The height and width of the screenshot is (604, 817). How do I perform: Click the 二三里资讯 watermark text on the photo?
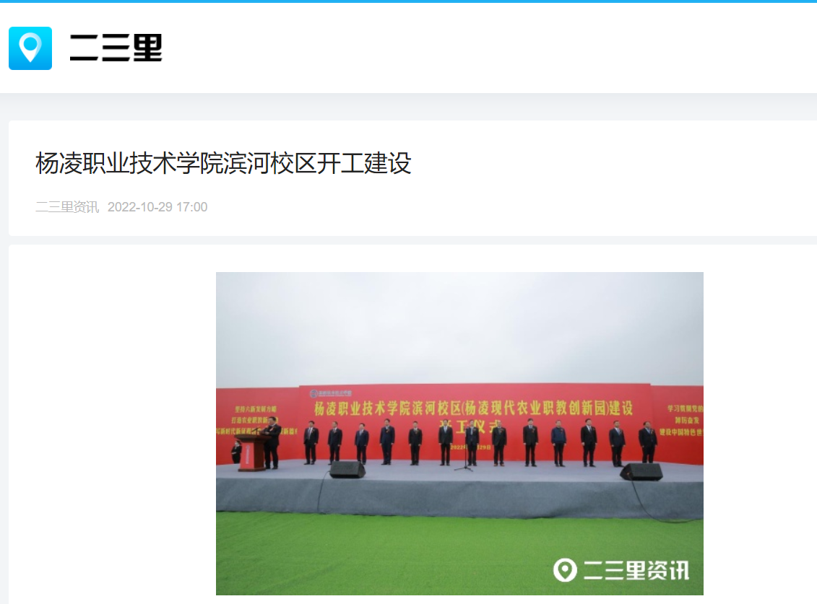click(636, 570)
